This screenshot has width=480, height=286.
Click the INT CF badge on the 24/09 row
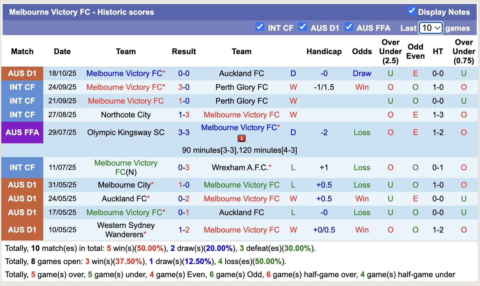click(22, 87)
